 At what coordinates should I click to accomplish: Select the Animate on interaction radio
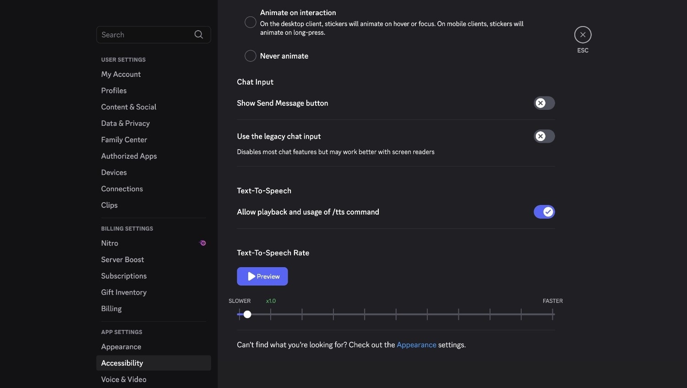(x=251, y=22)
